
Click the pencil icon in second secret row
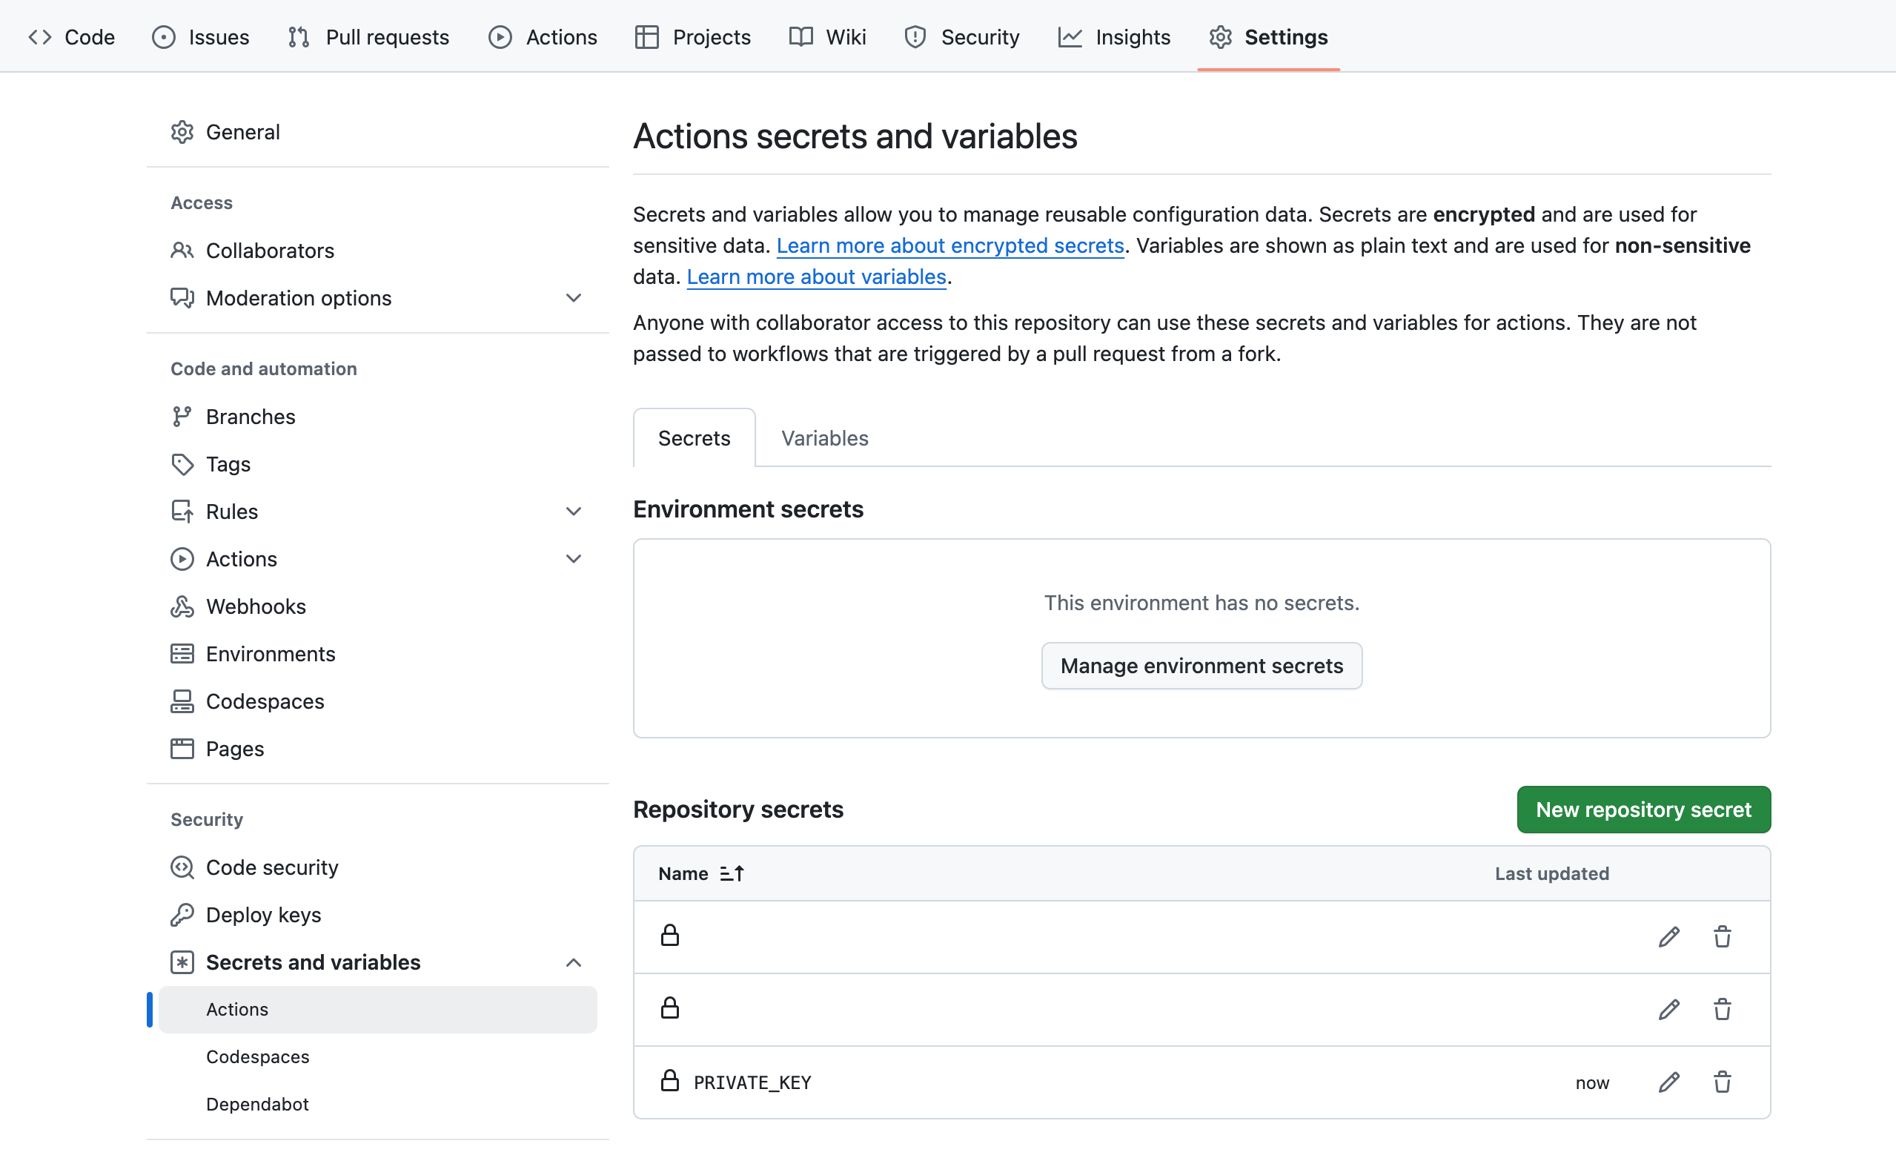[x=1668, y=1009]
